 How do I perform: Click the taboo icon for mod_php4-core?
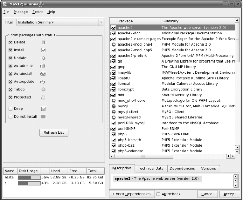coord(114,101)
